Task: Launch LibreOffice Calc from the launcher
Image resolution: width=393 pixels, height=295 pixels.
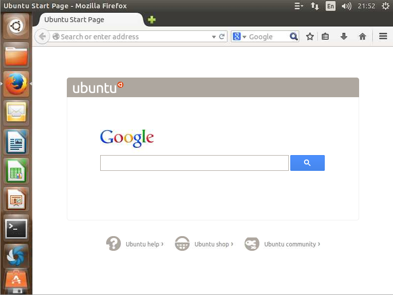Action: [x=16, y=171]
